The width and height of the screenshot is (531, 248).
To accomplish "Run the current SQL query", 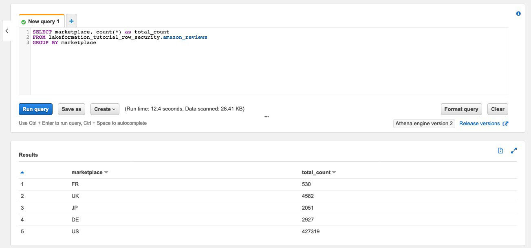I will pyautogui.click(x=35, y=109).
